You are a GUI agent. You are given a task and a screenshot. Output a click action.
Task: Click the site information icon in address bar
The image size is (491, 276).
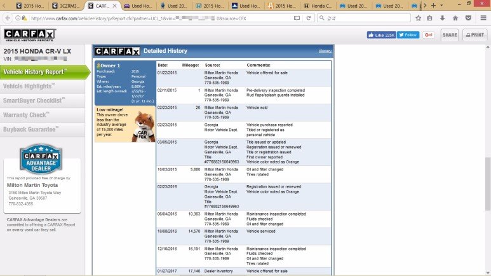18,18
